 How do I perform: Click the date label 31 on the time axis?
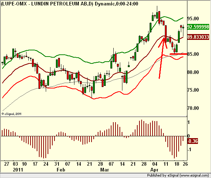click(x=57, y=164)
